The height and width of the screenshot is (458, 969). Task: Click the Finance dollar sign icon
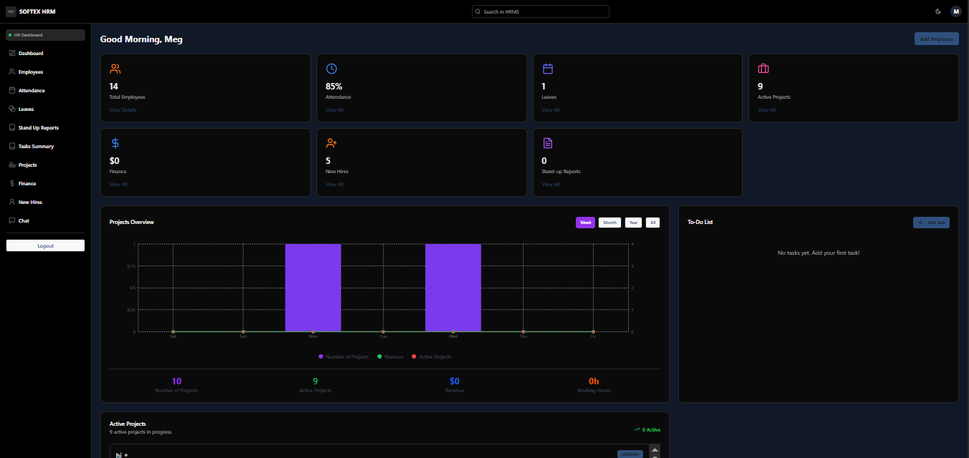tap(115, 143)
